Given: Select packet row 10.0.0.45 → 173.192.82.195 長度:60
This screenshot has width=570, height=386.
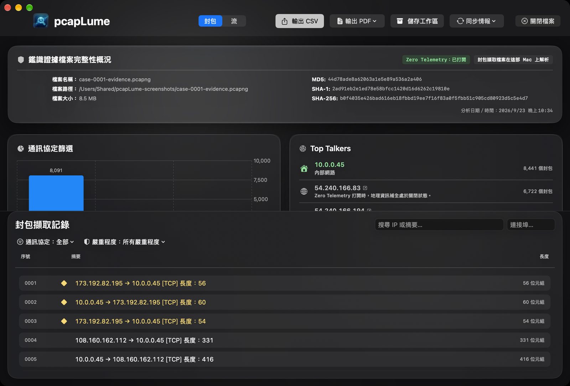Looking at the screenshot, I should click(285, 302).
